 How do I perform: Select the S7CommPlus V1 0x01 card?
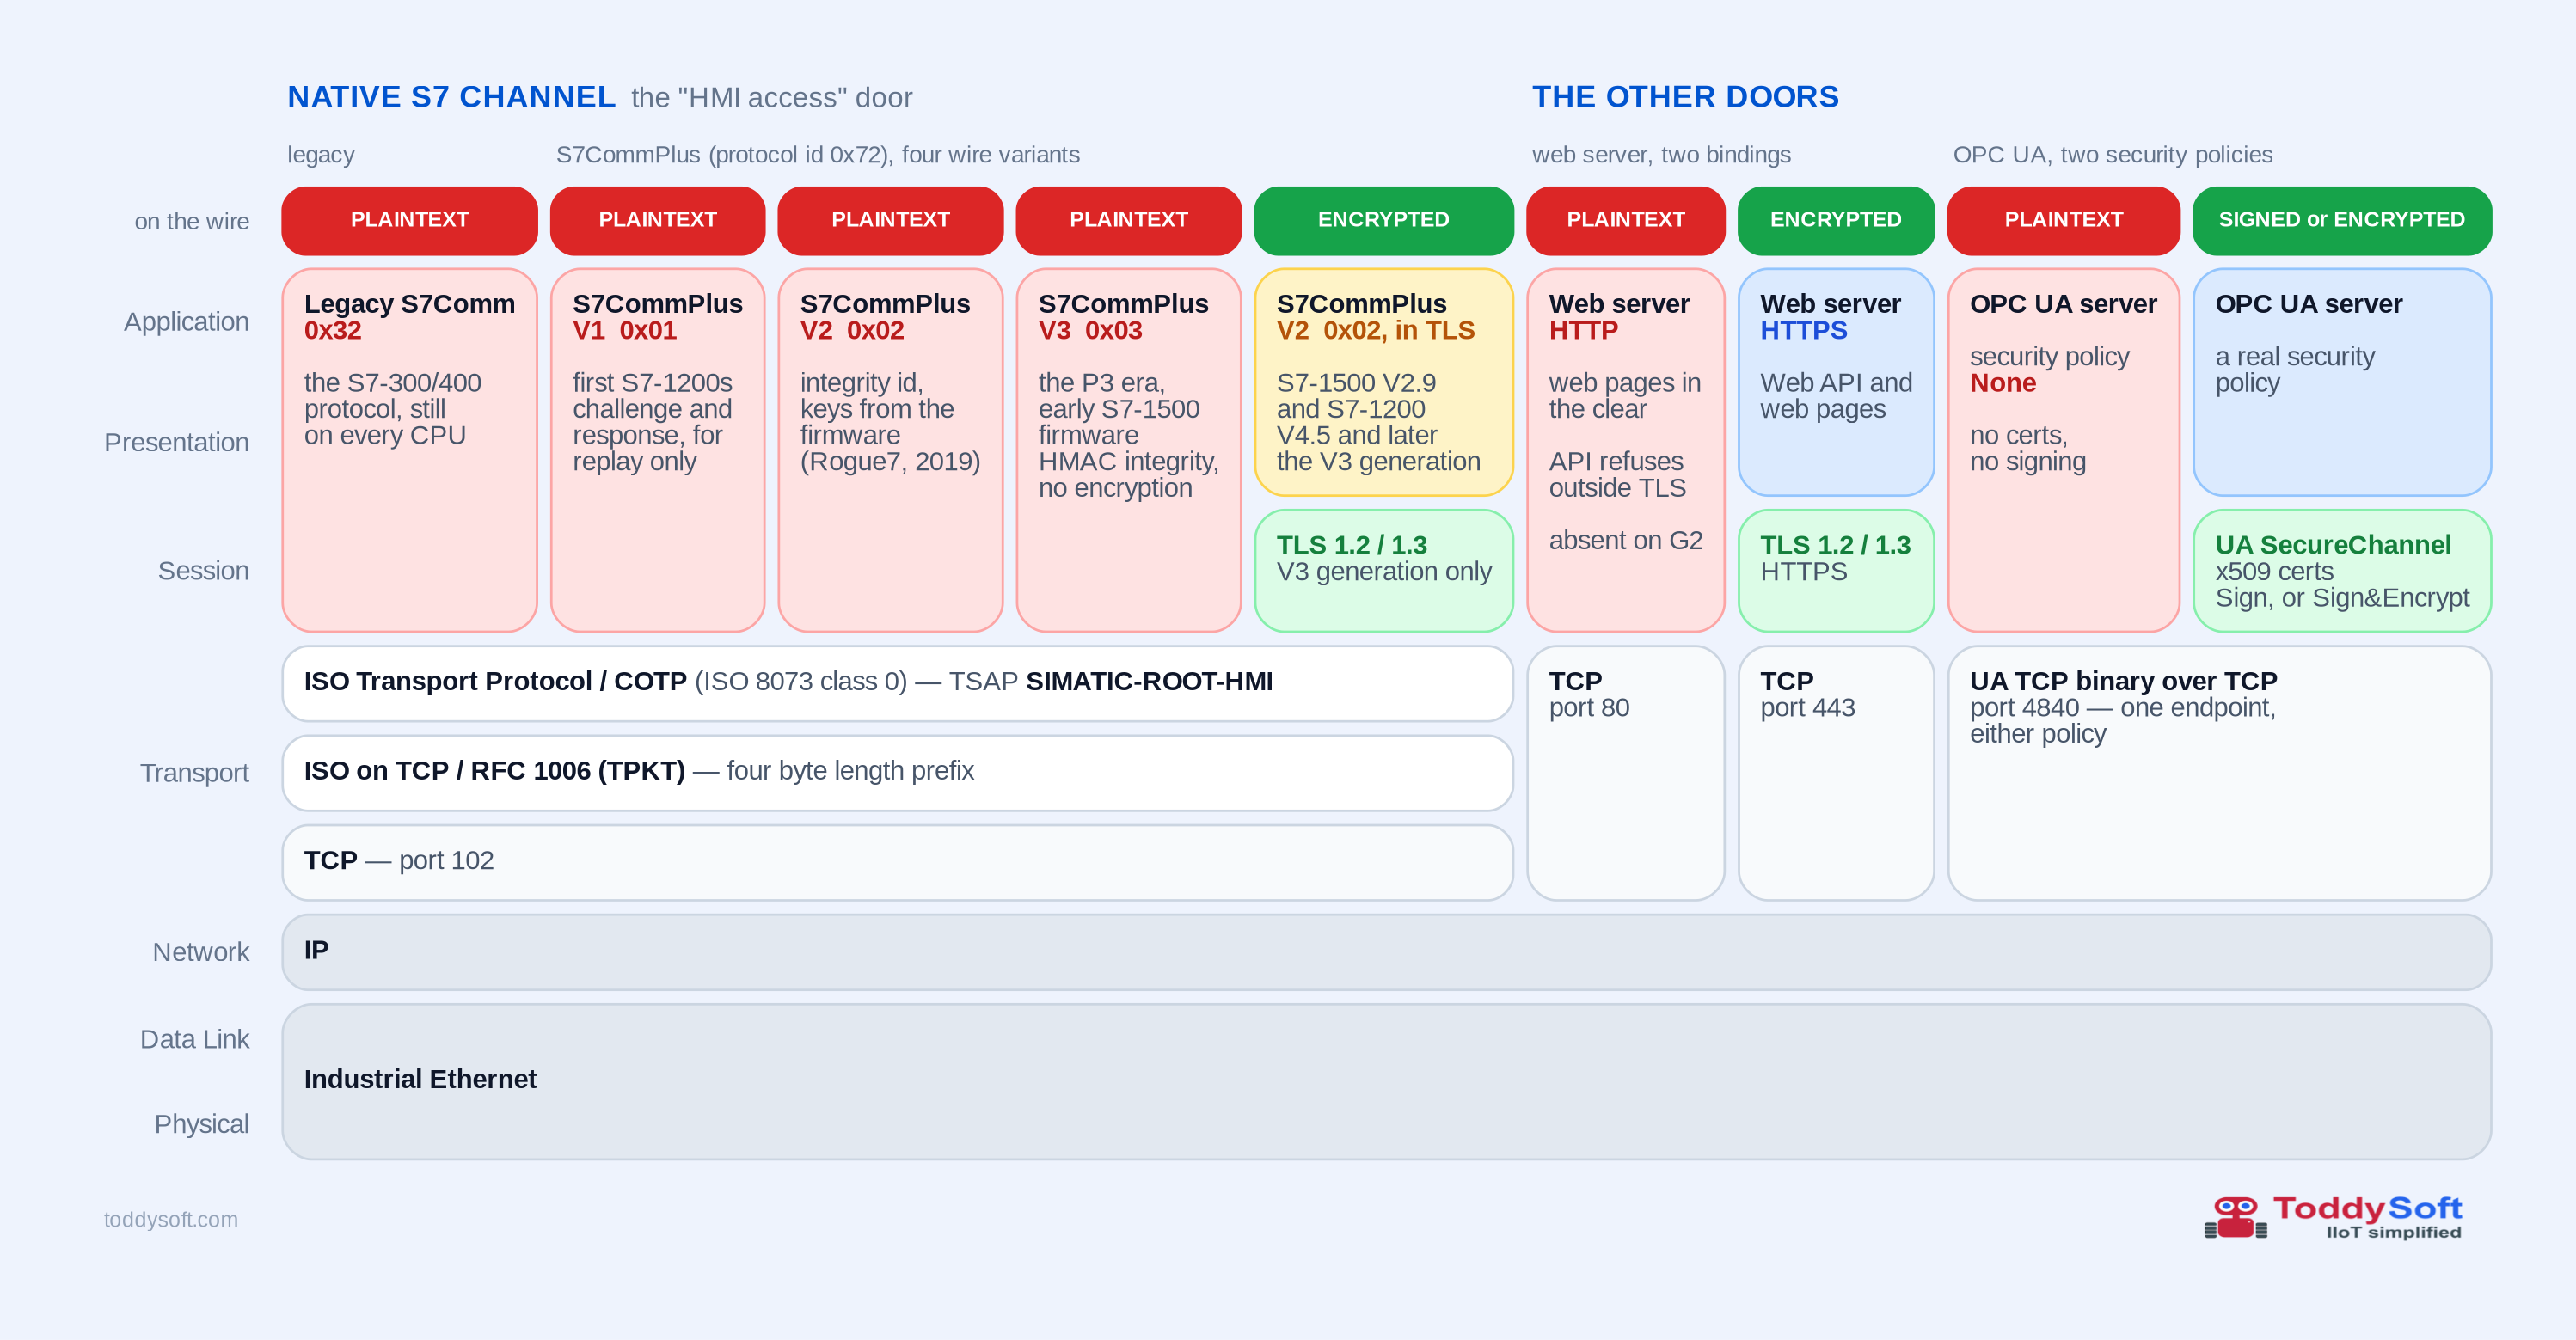click(657, 450)
